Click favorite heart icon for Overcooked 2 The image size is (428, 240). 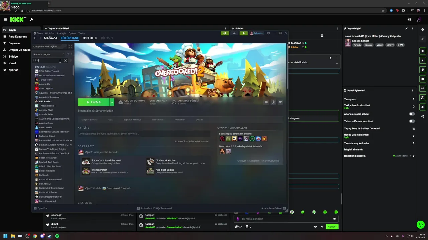click(x=280, y=102)
